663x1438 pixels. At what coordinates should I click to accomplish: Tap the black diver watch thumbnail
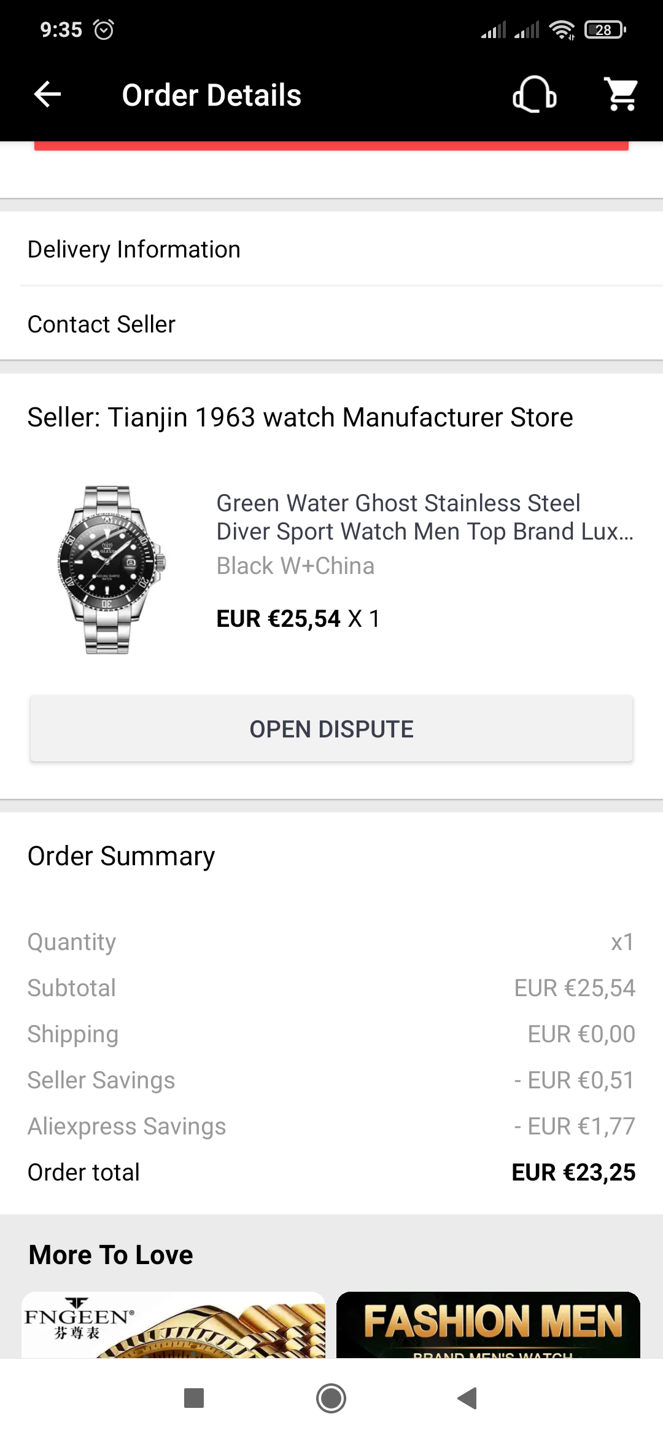coord(112,569)
